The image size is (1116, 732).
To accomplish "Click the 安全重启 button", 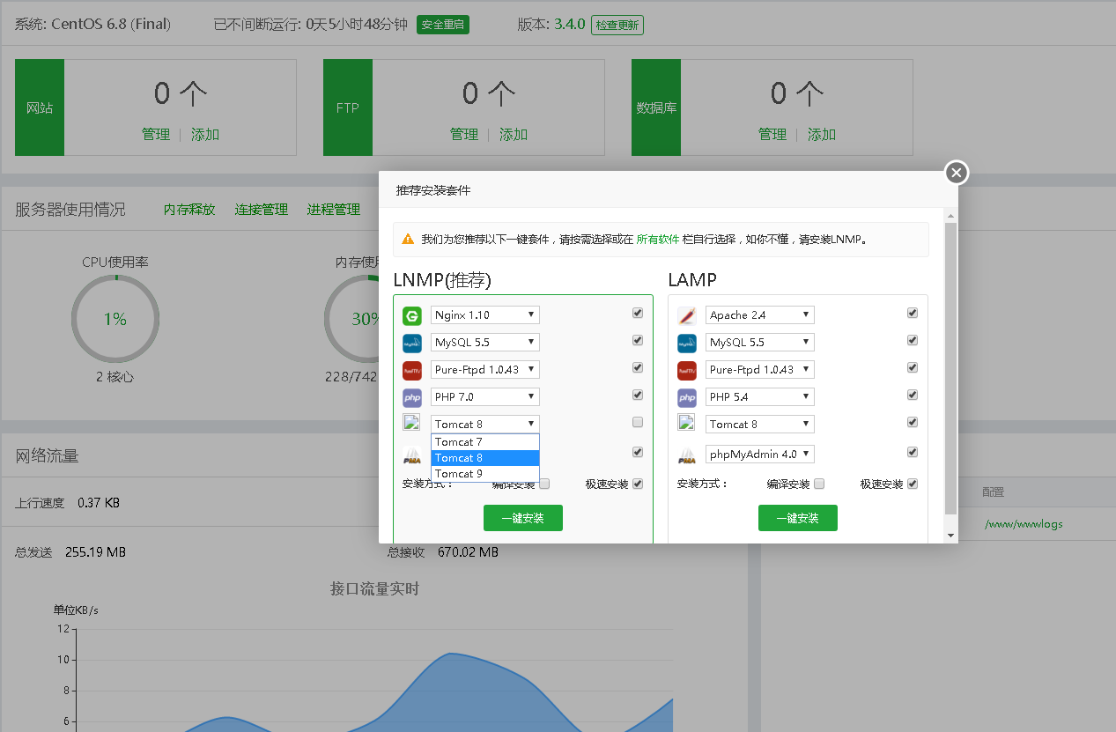I will pyautogui.click(x=443, y=25).
